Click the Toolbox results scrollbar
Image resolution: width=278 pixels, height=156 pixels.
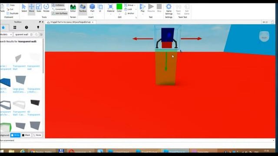click(43, 56)
